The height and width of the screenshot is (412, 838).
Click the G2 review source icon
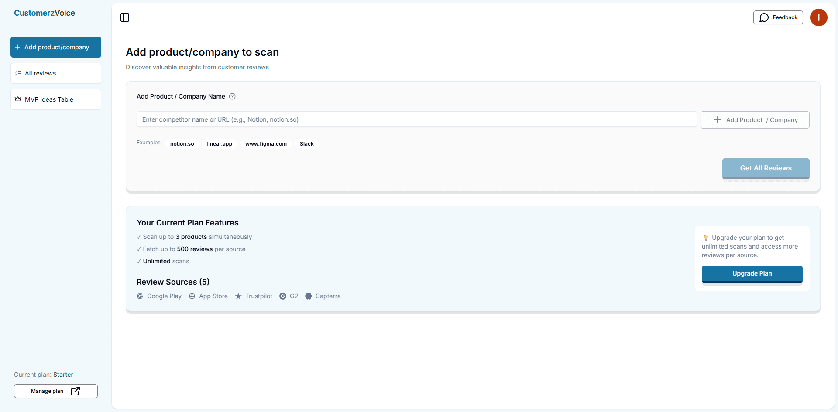pyautogui.click(x=283, y=296)
